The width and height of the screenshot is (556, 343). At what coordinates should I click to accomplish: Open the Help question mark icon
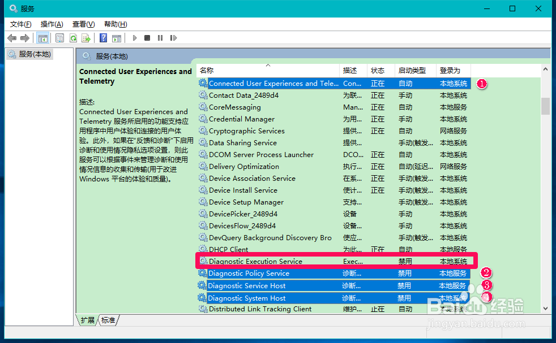[x=103, y=38]
